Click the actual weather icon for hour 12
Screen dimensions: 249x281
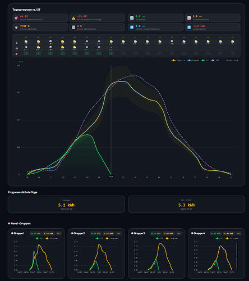[111, 47]
